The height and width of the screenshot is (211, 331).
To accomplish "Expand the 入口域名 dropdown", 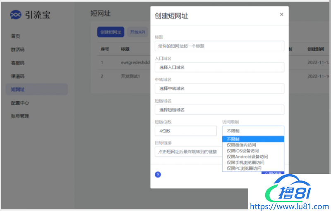I will tap(219, 67).
